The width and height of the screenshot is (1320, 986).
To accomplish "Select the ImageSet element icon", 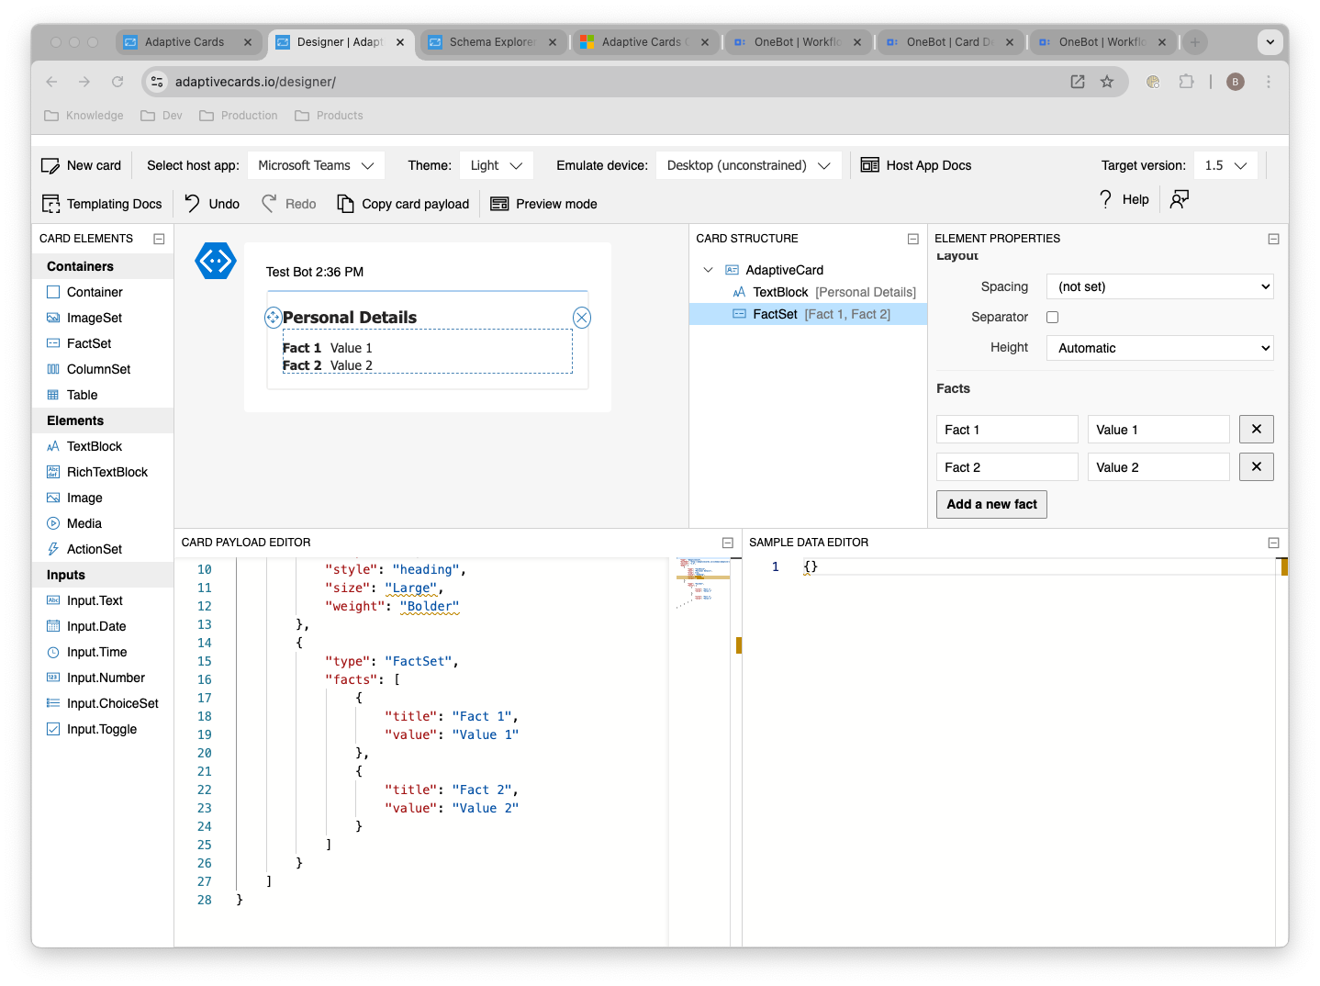I will point(53,318).
